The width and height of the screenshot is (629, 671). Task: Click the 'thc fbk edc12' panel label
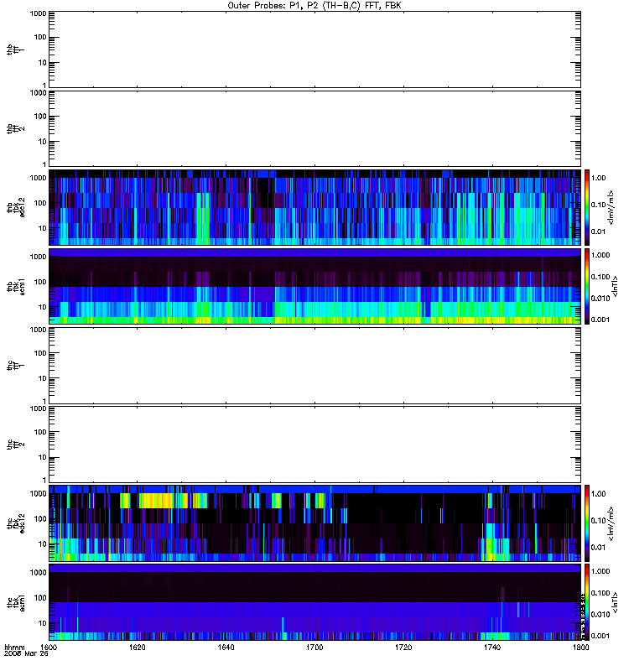pos(15,523)
